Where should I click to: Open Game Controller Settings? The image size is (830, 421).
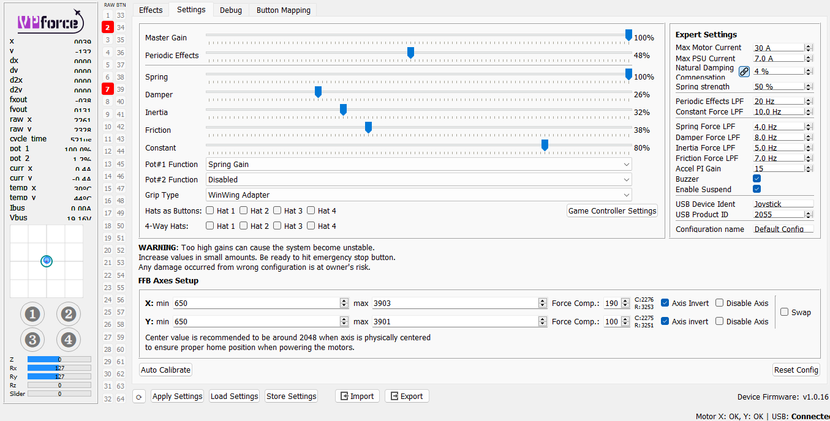[x=613, y=210]
